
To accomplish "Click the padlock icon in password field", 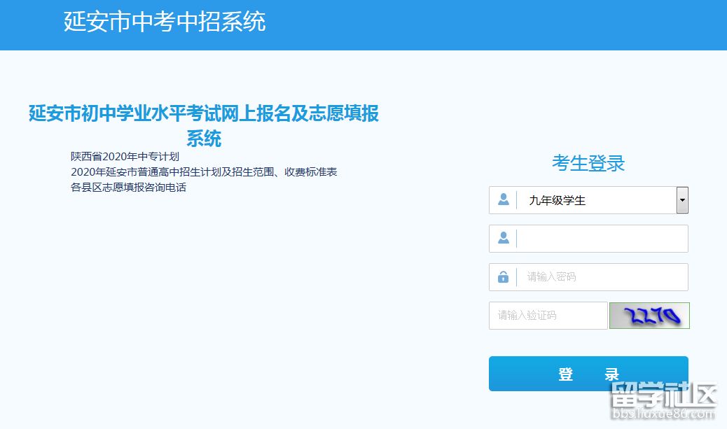I will point(503,277).
